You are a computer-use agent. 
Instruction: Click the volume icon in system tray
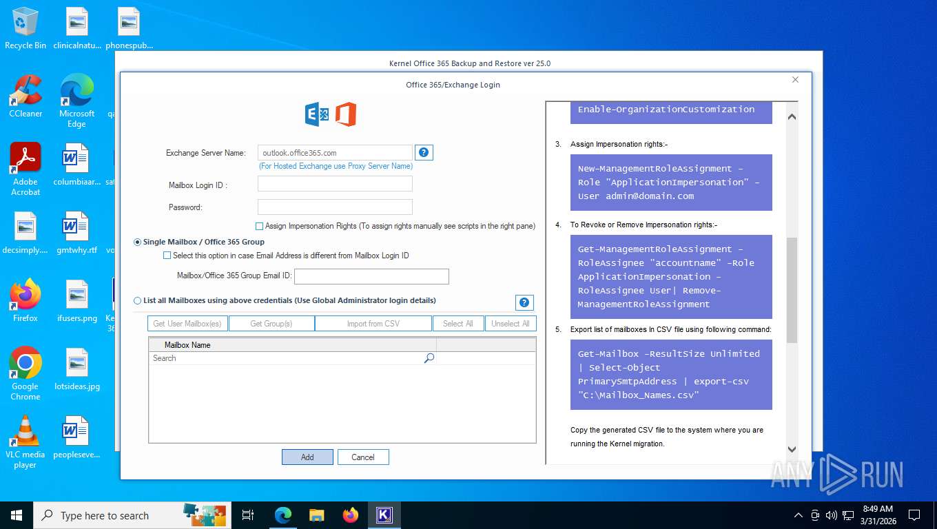[x=832, y=515]
